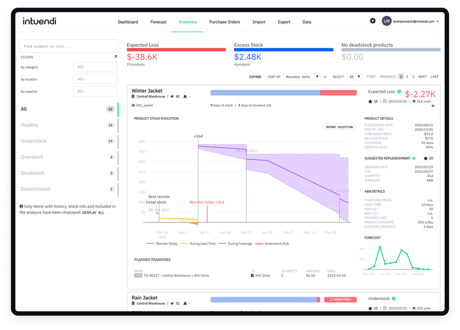Viewport: 460px width, 330px height.
Task: Open the by category filter dropdown
Action: click(x=95, y=67)
